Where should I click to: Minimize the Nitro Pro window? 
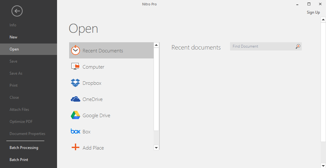pyautogui.click(x=298, y=4)
